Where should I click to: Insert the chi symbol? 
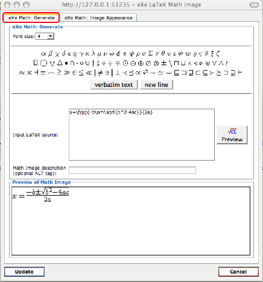click(57, 54)
